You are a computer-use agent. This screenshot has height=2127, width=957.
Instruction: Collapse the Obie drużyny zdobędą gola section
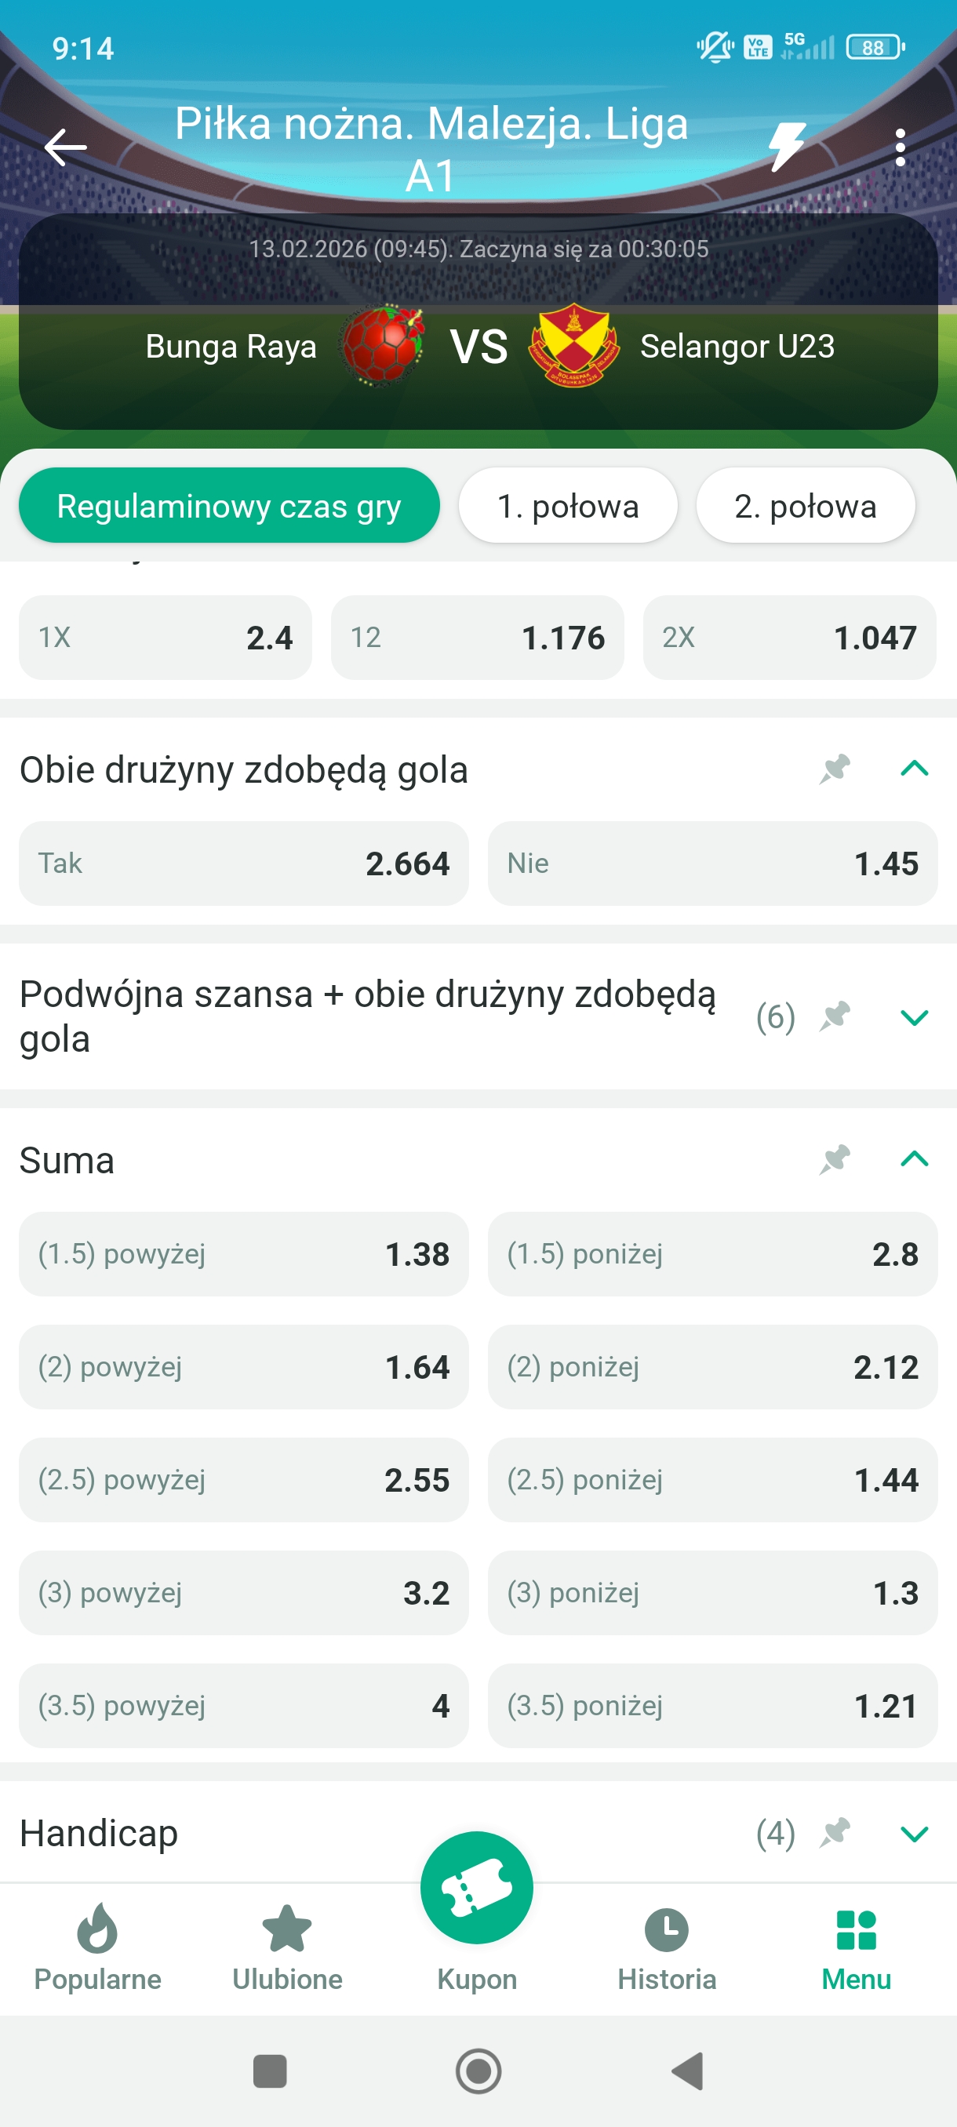914,769
